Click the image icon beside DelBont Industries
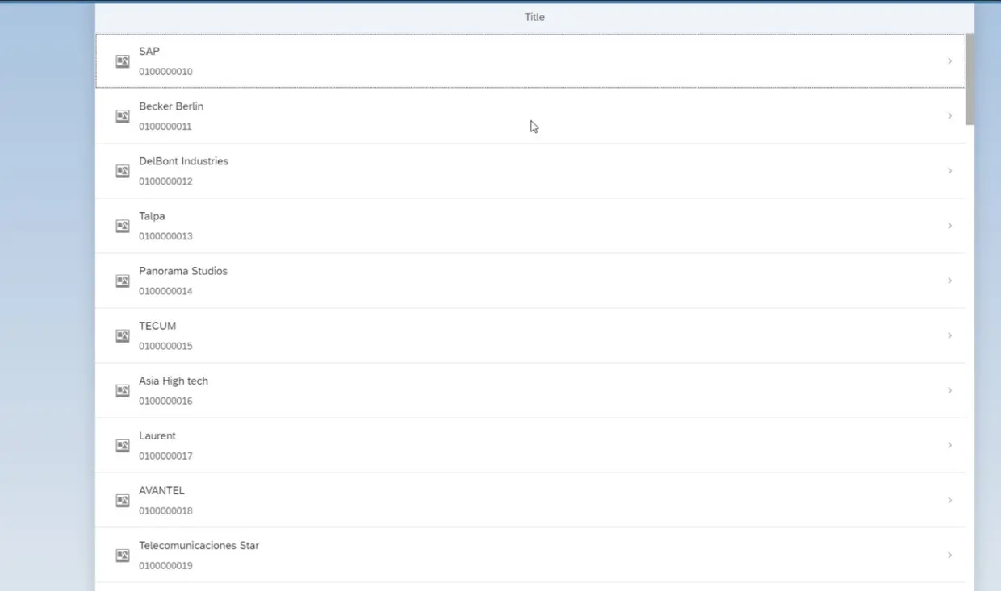 [123, 171]
